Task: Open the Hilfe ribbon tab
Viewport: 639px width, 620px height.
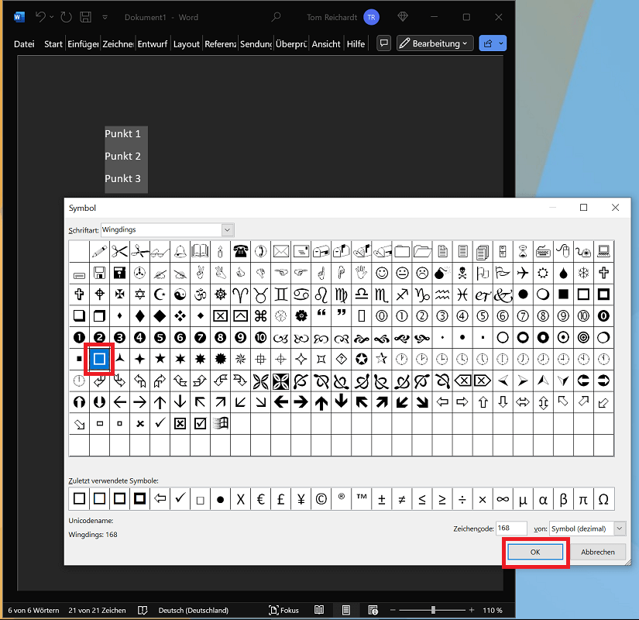Action: (x=356, y=44)
